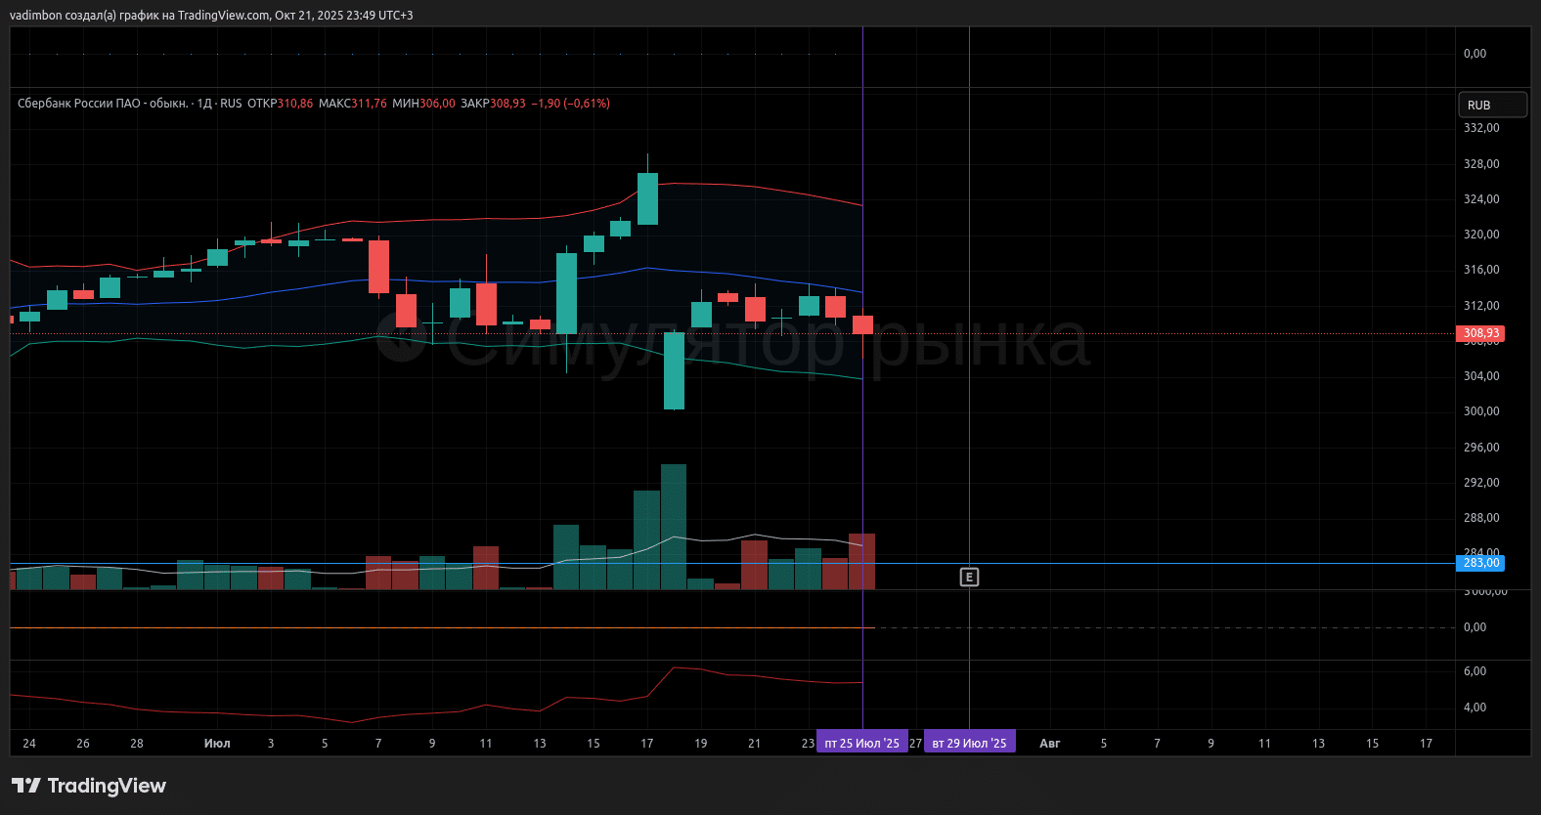This screenshot has height=815, width=1541.
Task: Click the ОТКР 310,86 open value
Action: coord(295,104)
